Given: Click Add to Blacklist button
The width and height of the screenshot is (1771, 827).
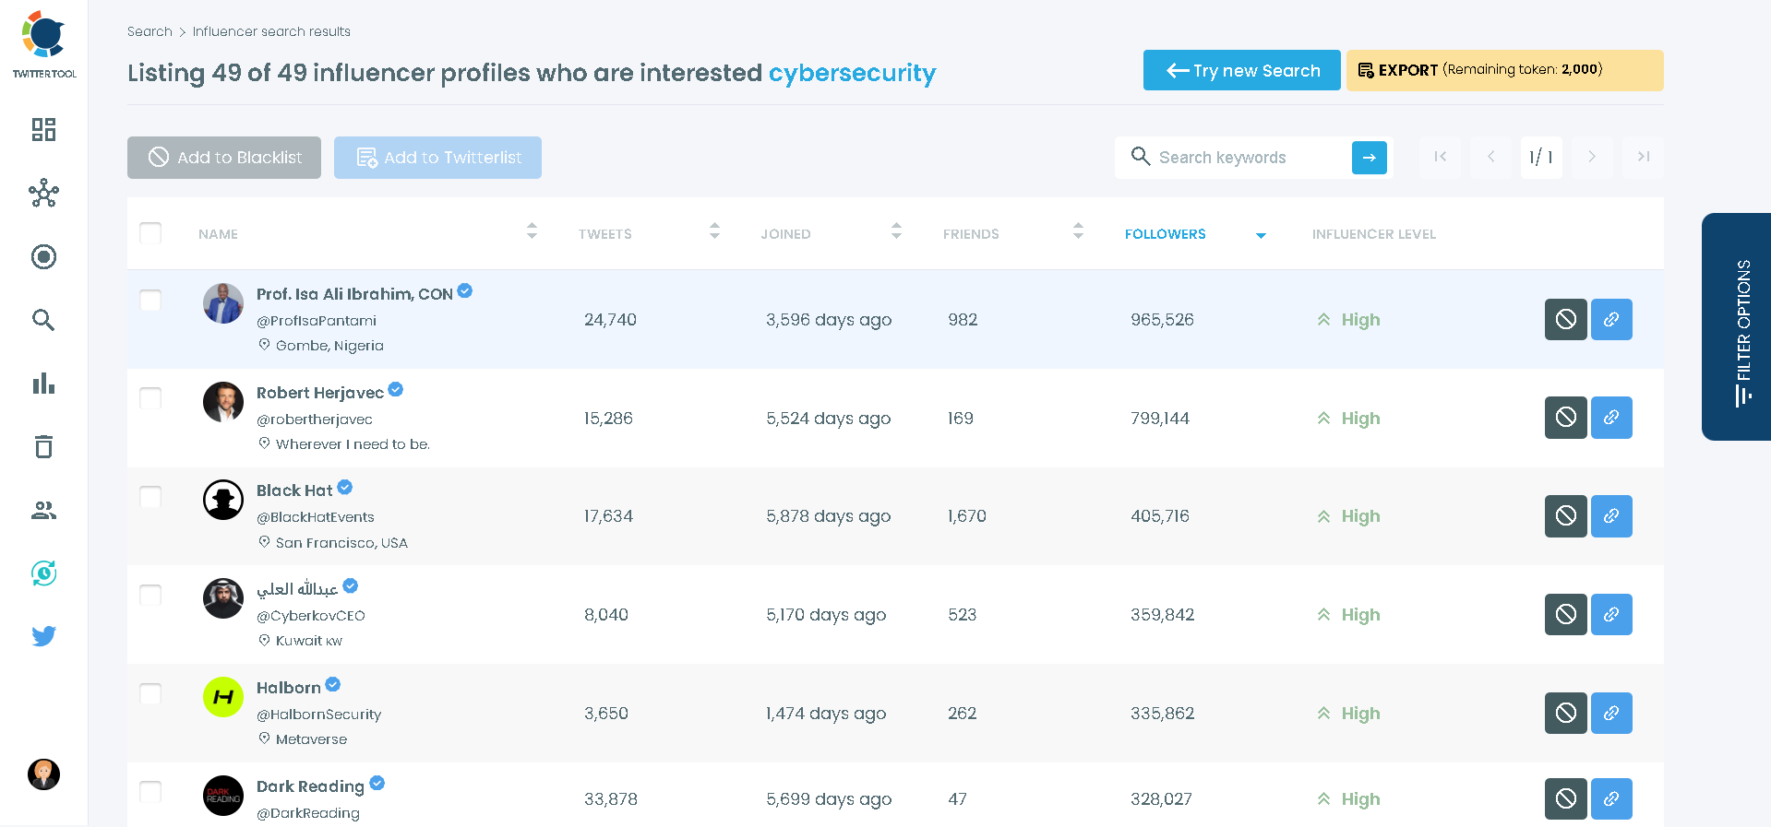Looking at the screenshot, I should 224,158.
